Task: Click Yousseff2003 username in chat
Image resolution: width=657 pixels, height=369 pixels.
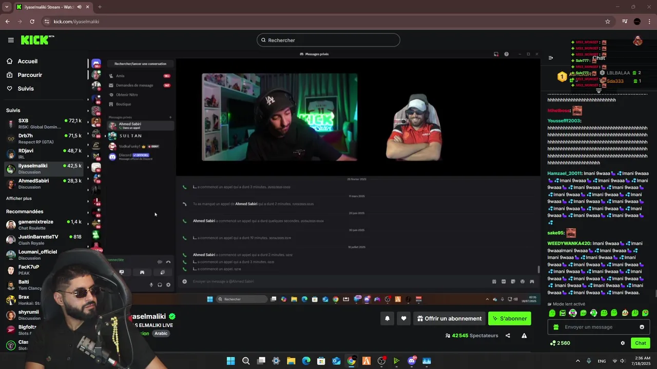Action: coord(564,121)
